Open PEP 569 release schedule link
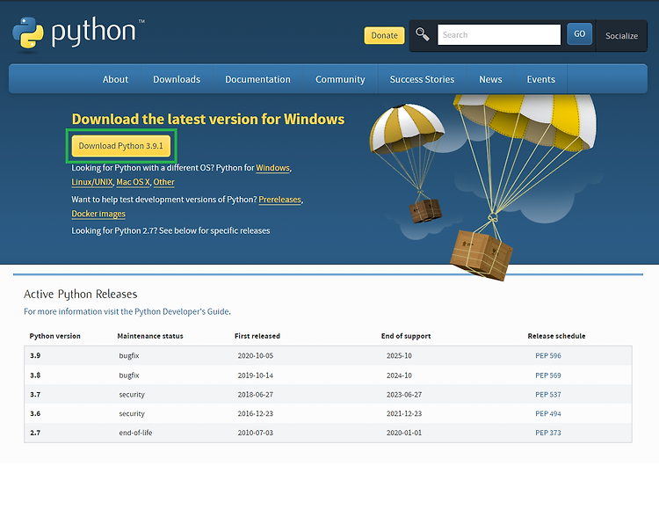 pos(548,375)
